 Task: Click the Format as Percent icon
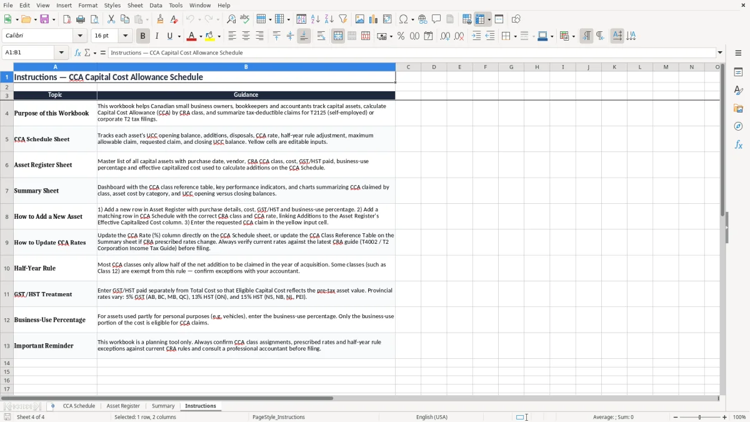coord(401,36)
